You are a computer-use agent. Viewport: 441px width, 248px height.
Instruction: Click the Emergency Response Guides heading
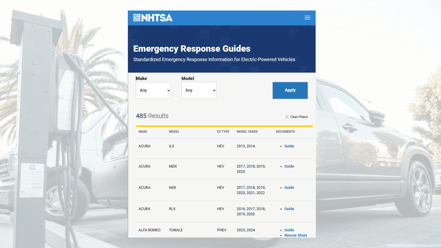[x=192, y=49]
